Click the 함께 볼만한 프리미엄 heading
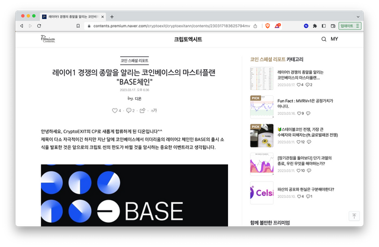Screen dimensions: 379x247 point(270,223)
